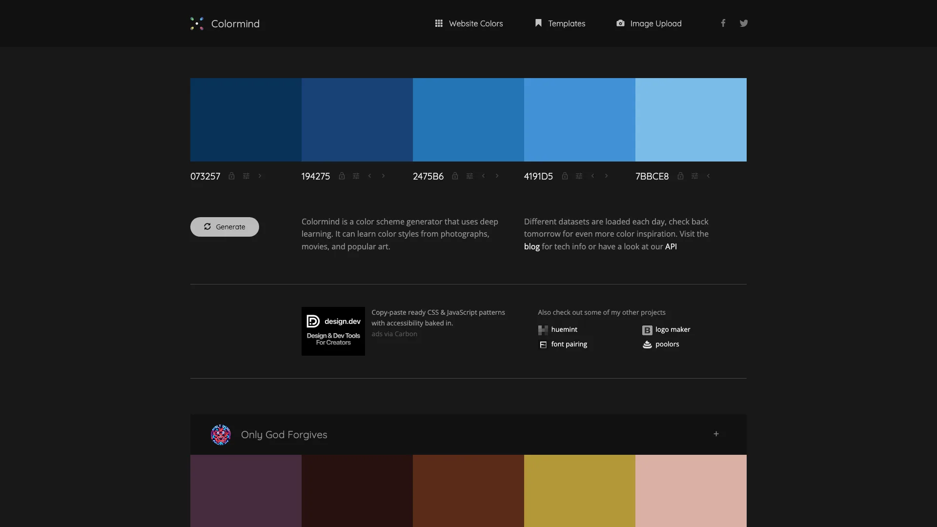
Task: Move color 7BBCE8 left with arrow
Action: [708, 176]
